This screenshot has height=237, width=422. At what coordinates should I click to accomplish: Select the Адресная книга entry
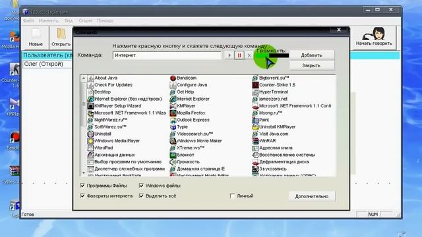tap(272, 147)
